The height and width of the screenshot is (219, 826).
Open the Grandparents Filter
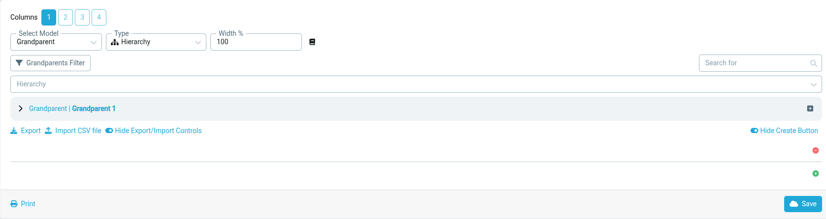tap(50, 63)
